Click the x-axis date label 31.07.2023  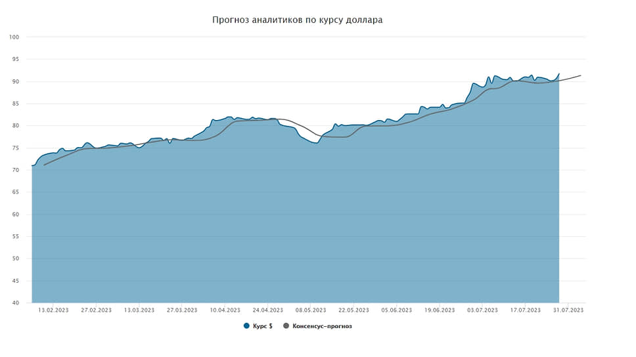pyautogui.click(x=568, y=310)
